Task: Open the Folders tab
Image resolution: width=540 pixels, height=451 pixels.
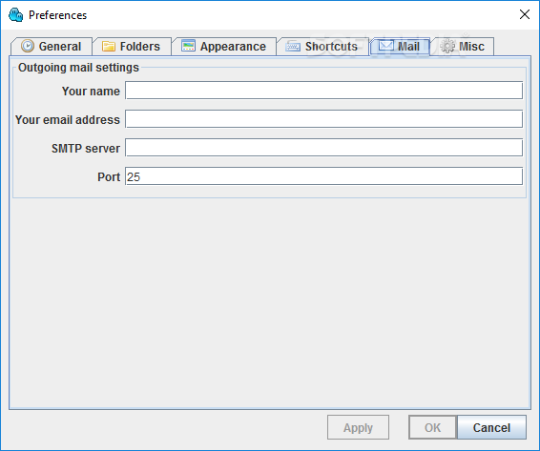Action: point(132,46)
